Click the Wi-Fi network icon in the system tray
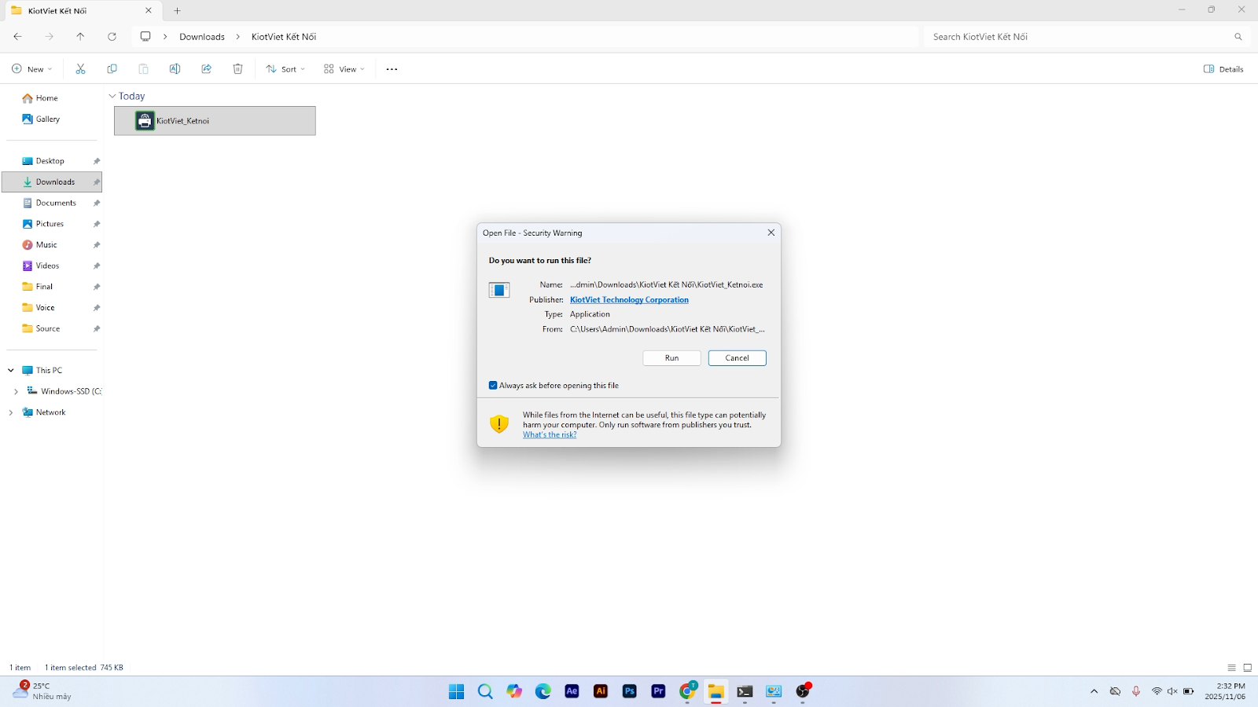The image size is (1258, 707). 1157,691
